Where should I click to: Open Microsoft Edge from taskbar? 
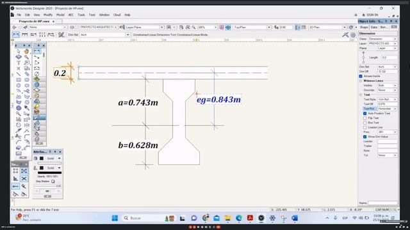tap(239, 218)
